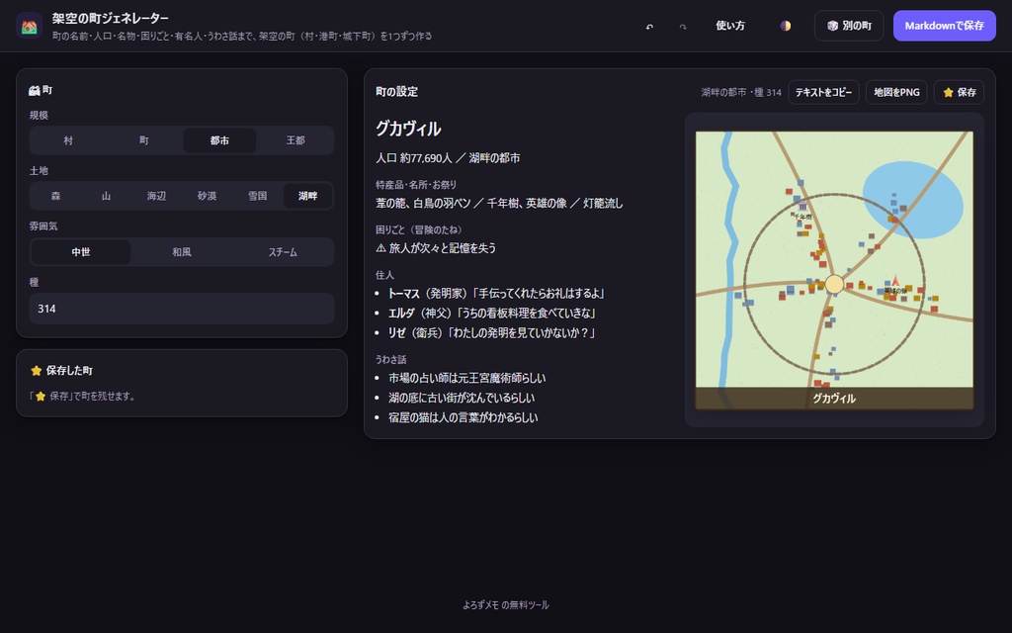Click the 湖畔の都市・種 314 label
This screenshot has width=1012, height=633.
click(x=741, y=92)
